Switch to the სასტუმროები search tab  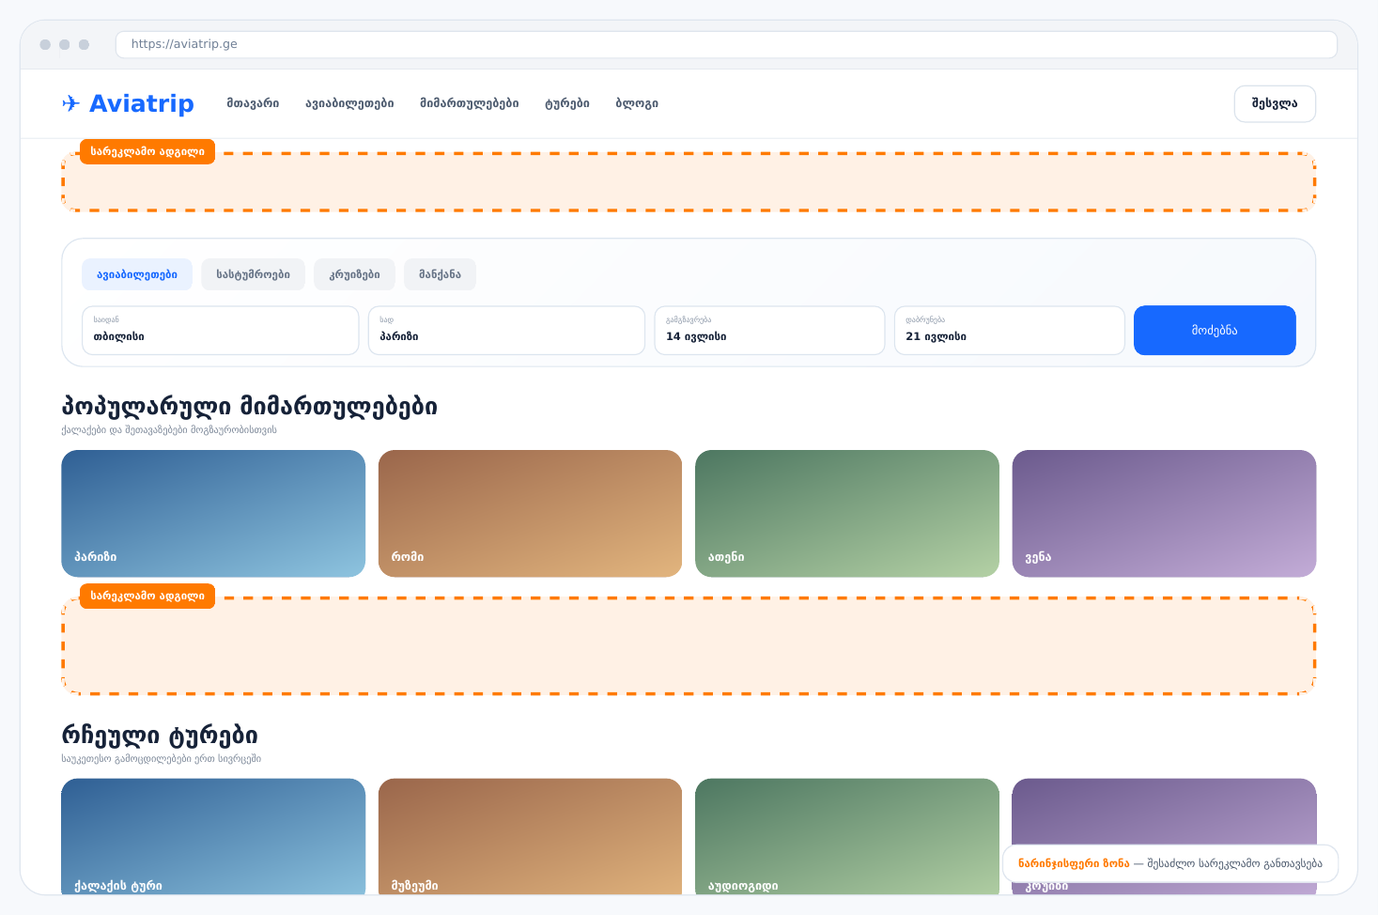253,274
